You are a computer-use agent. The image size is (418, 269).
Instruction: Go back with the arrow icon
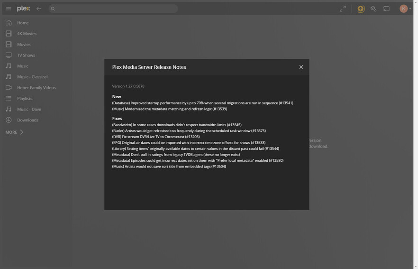coord(39,9)
